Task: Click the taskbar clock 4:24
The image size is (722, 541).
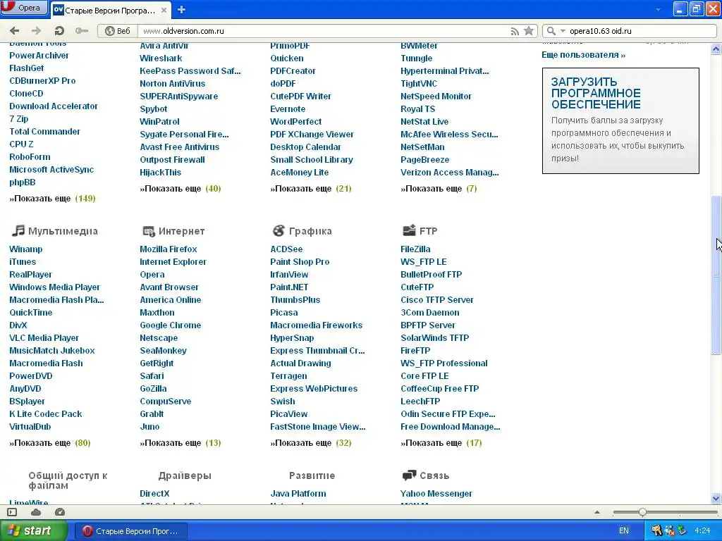Action: point(702,530)
